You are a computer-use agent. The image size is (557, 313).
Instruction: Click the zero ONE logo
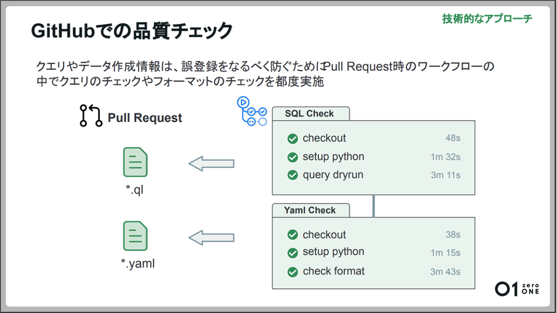coord(517,289)
